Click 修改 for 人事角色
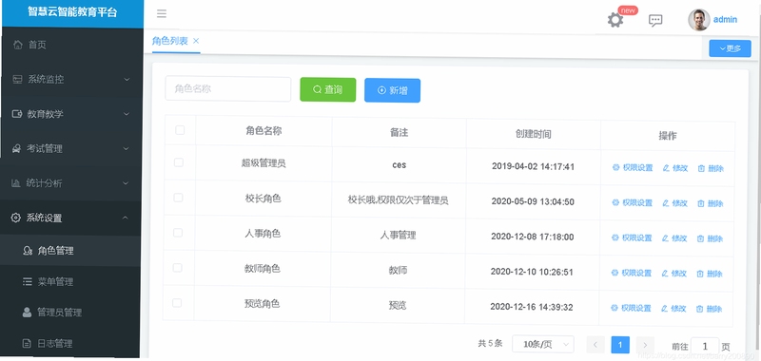This screenshot has width=761, height=361. (674, 237)
